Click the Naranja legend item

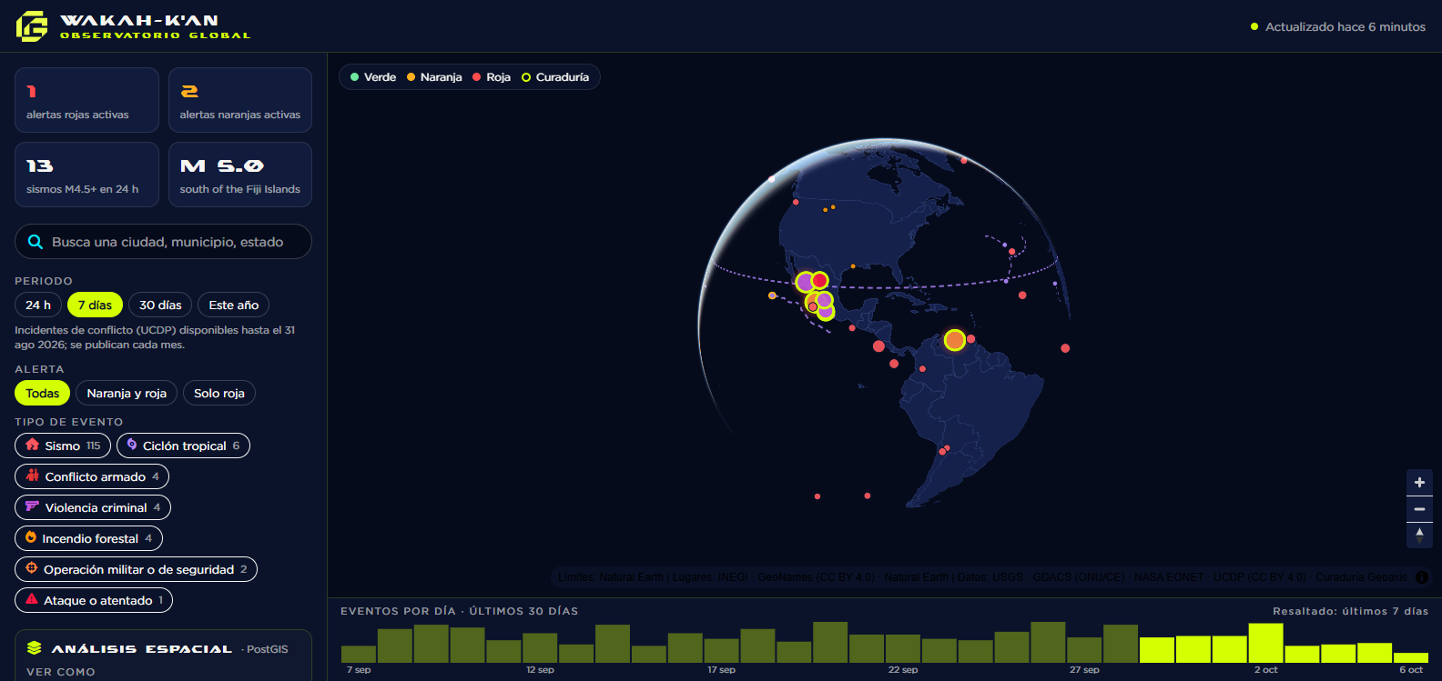click(x=434, y=77)
